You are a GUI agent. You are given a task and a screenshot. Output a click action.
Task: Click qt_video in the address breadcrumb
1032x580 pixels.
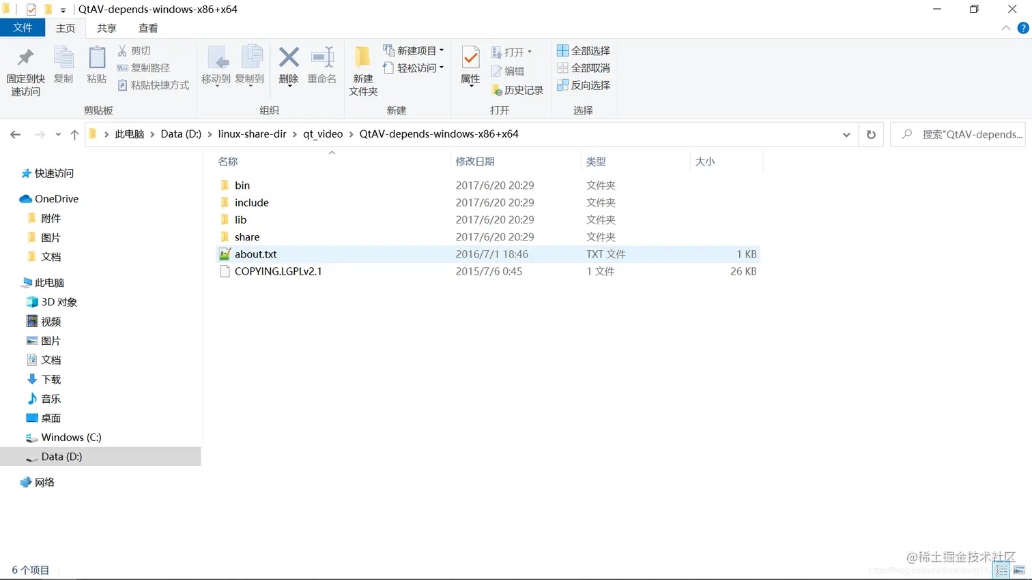(323, 134)
